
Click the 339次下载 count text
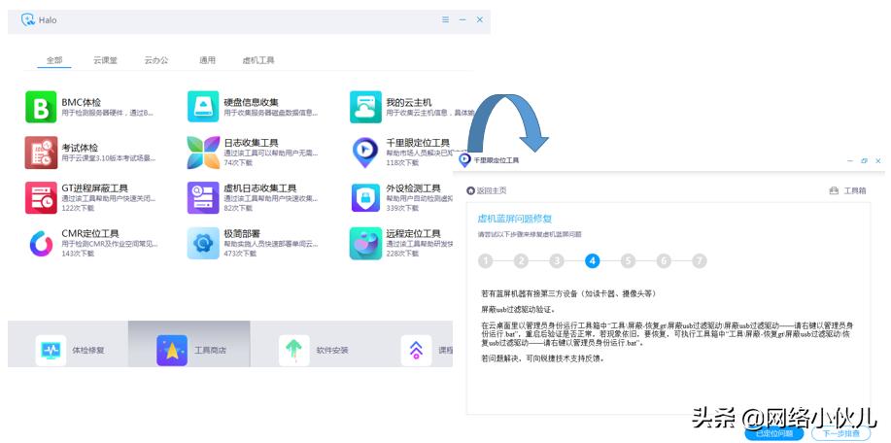pyautogui.click(x=402, y=208)
